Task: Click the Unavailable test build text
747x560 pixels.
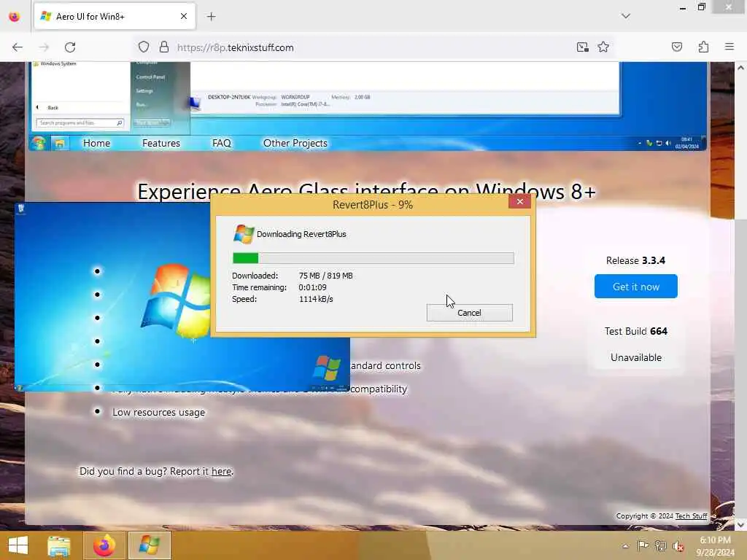Action: (x=636, y=357)
